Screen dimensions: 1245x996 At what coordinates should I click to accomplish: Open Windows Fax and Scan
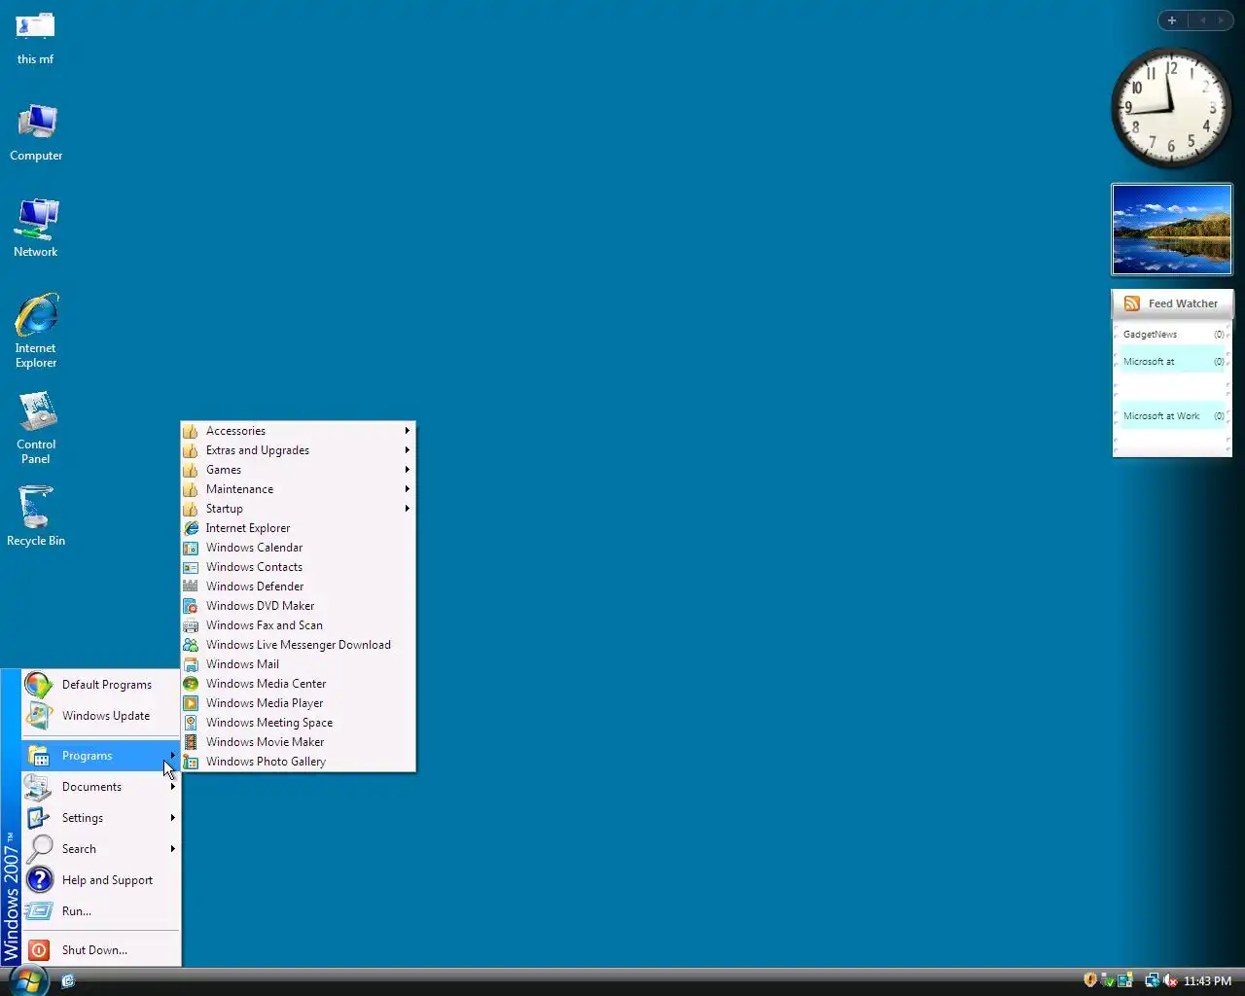(x=298, y=625)
